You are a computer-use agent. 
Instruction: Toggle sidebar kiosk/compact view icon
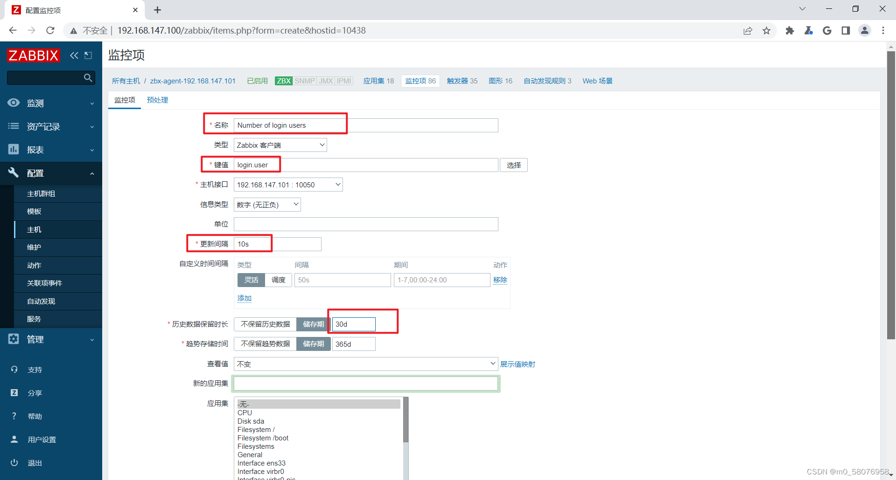tap(88, 55)
